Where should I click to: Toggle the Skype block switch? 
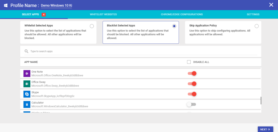[192, 94]
